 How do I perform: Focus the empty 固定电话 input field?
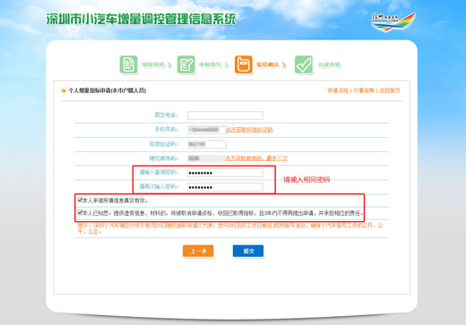[x=225, y=115]
